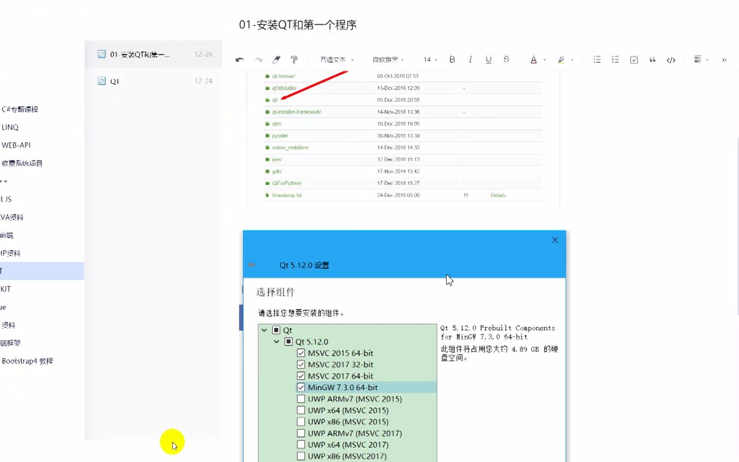The height and width of the screenshot is (462, 739).
Task: Apply the highlighter pen
Action: point(561,60)
